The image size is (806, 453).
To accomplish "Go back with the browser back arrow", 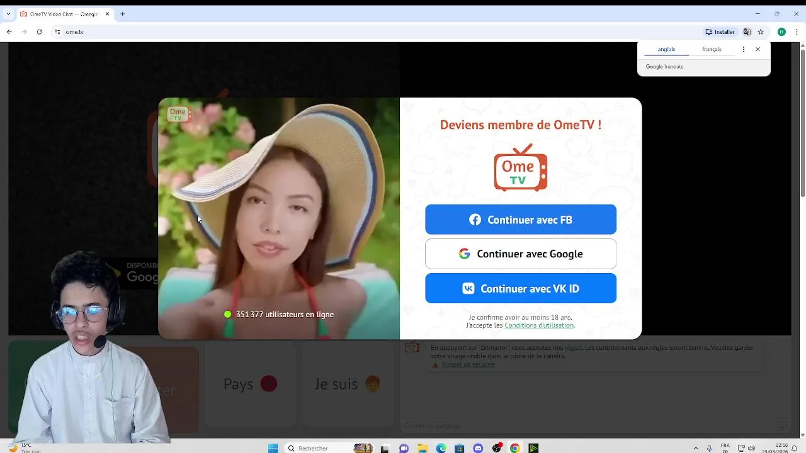I will coord(9,31).
